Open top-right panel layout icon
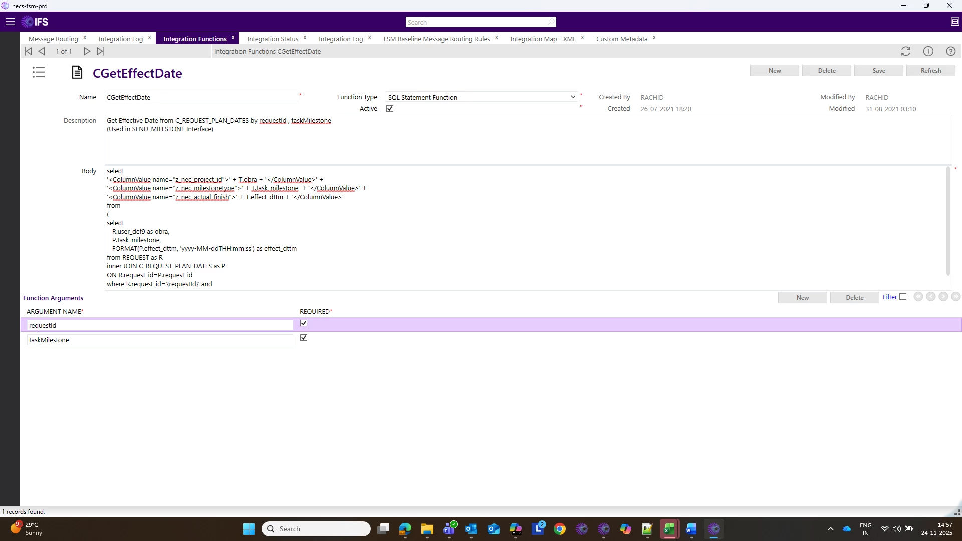Viewport: 962px width, 541px height. pos(955,22)
